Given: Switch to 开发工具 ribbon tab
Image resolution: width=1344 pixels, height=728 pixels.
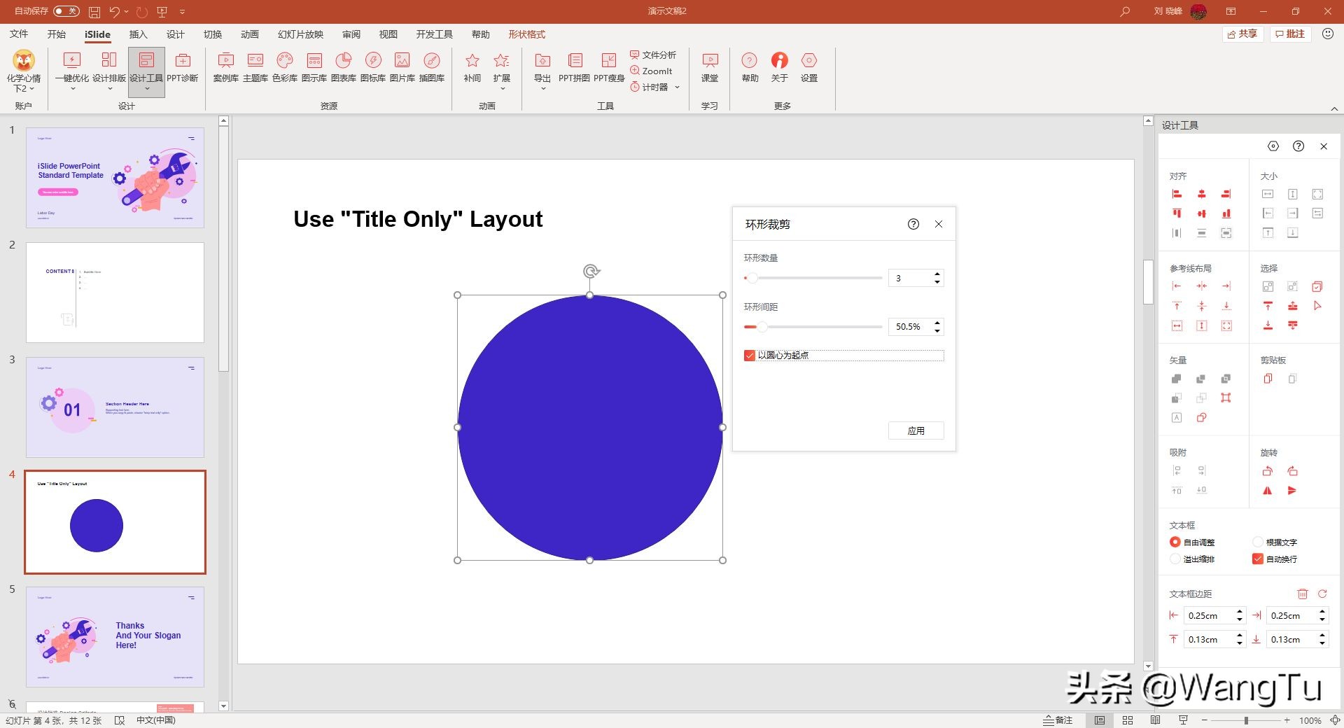Looking at the screenshot, I should [x=434, y=34].
